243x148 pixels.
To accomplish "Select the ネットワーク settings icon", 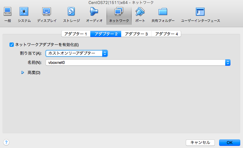I will click(x=119, y=16).
